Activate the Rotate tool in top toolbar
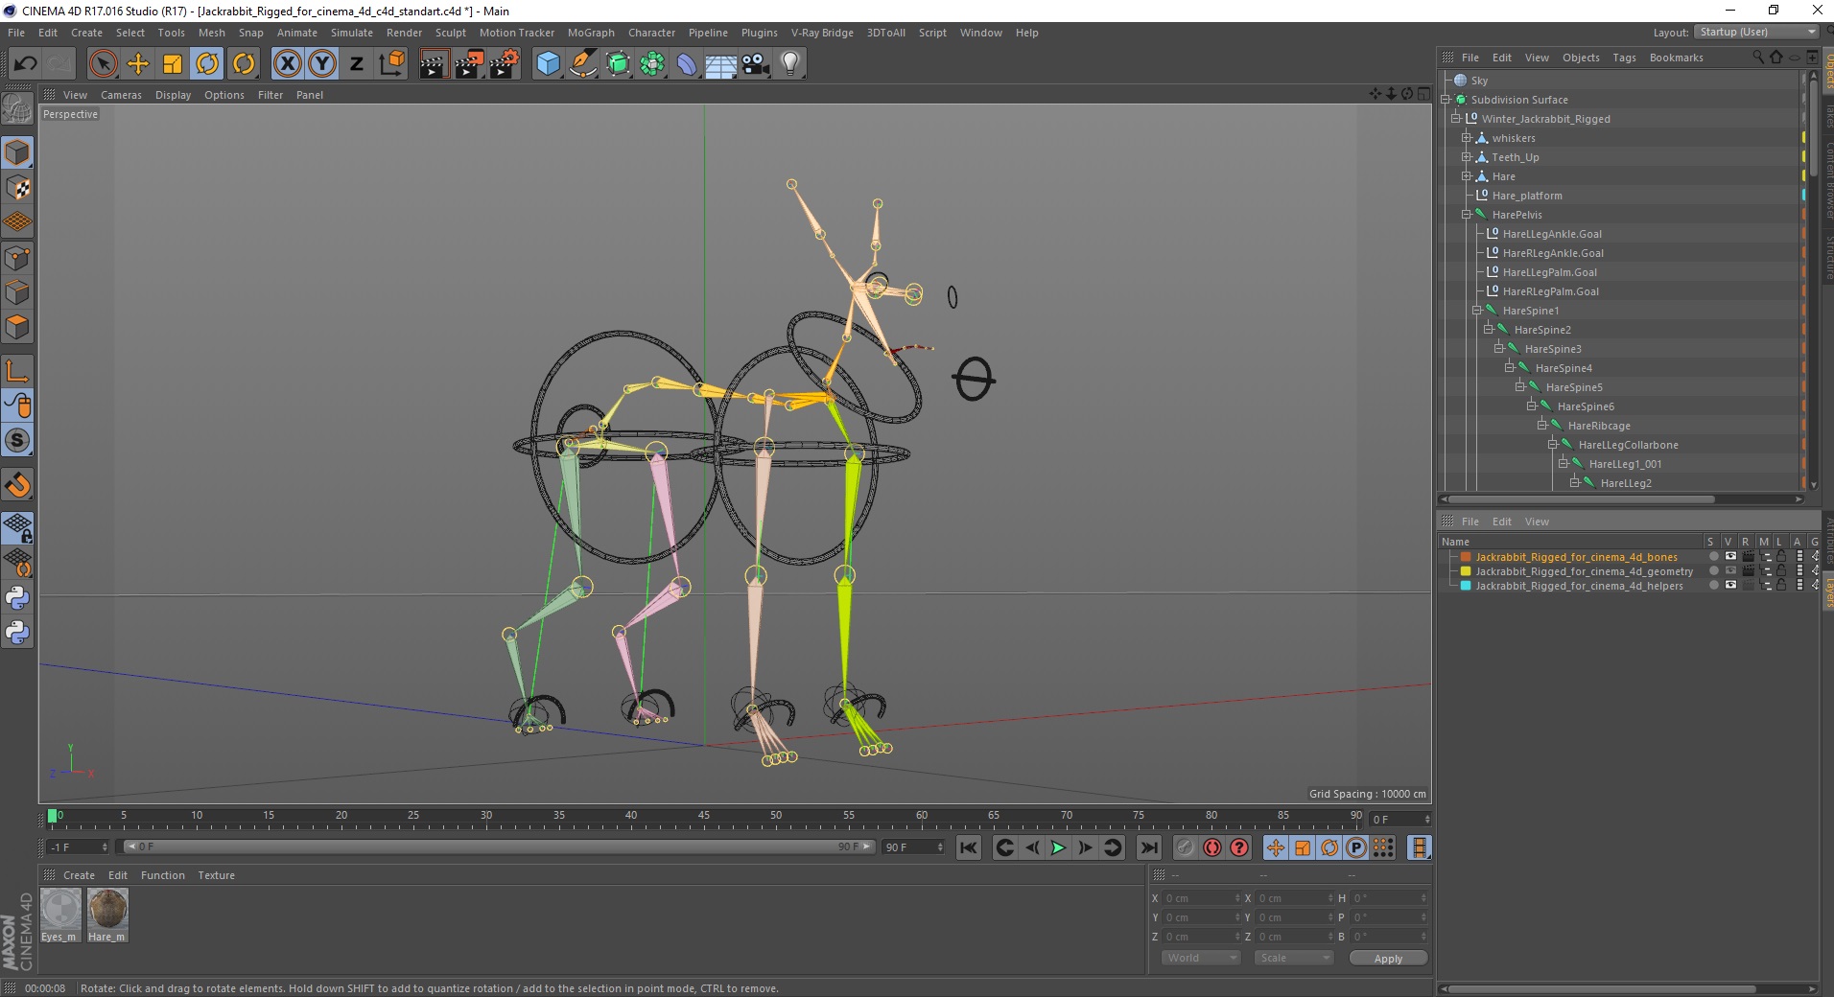 [x=207, y=64]
